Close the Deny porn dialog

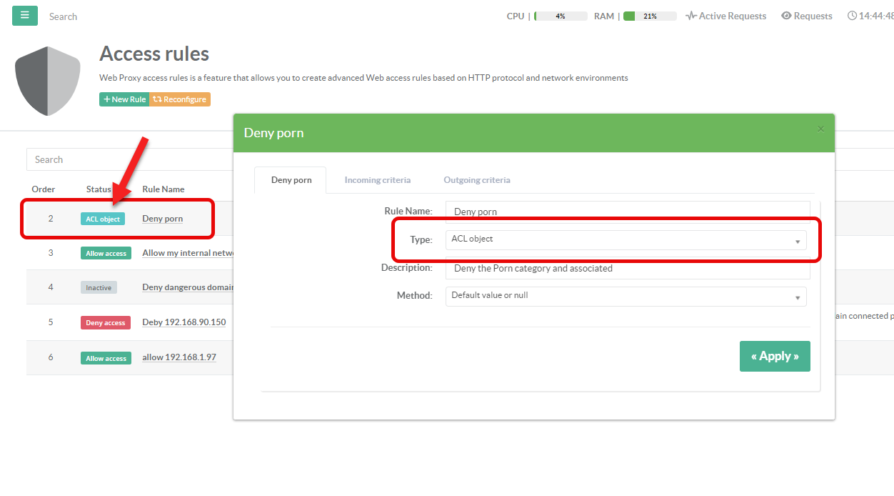(820, 129)
